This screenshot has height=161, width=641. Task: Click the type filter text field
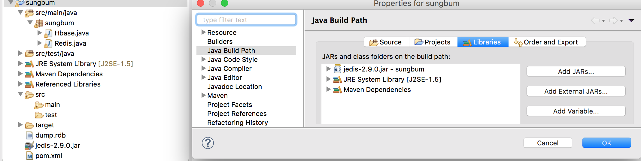coord(246,20)
